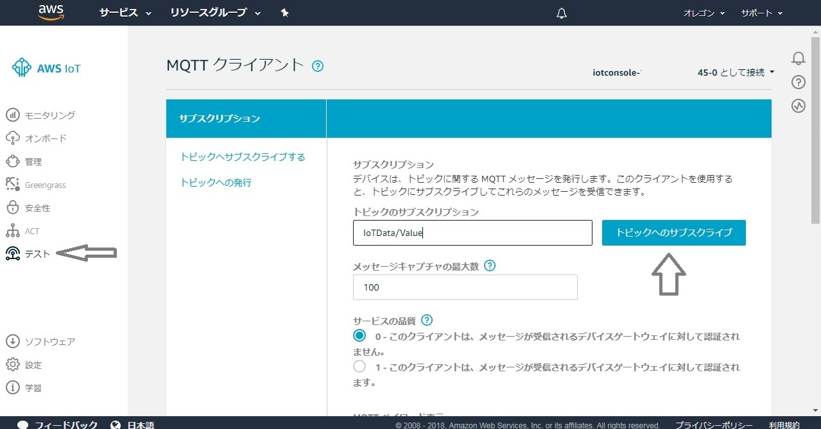
Task: Click the pin shortcut icon in the header
Action: point(285,13)
